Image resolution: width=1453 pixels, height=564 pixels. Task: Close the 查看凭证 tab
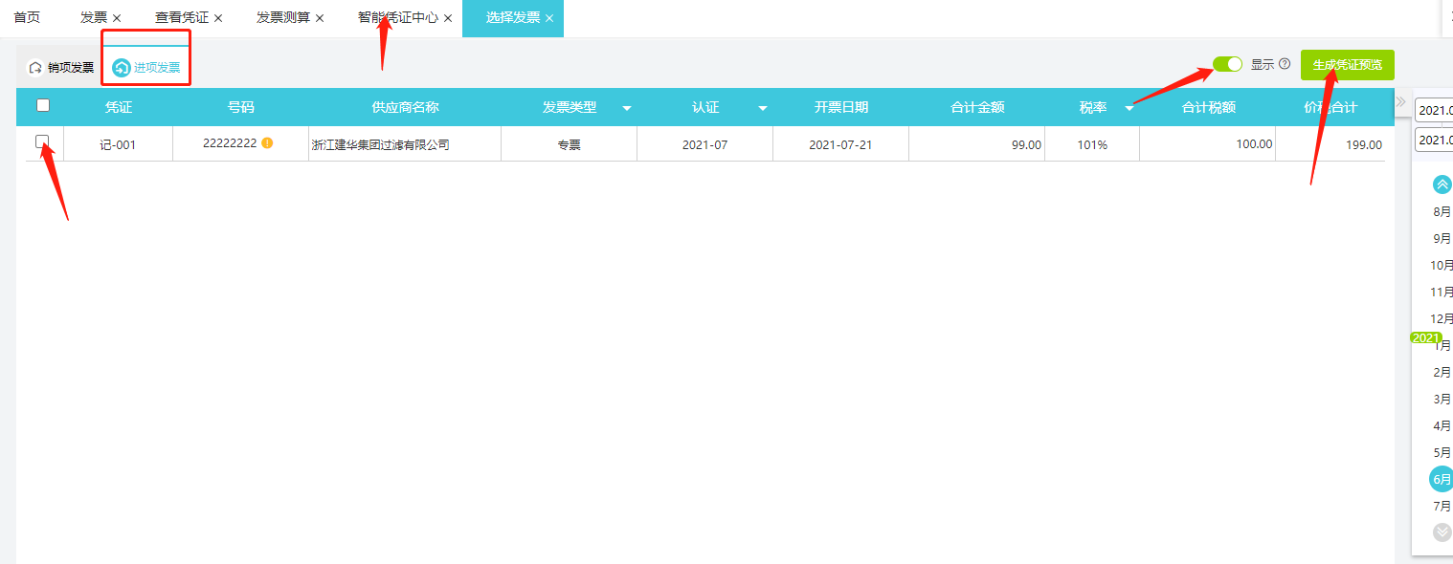218,18
